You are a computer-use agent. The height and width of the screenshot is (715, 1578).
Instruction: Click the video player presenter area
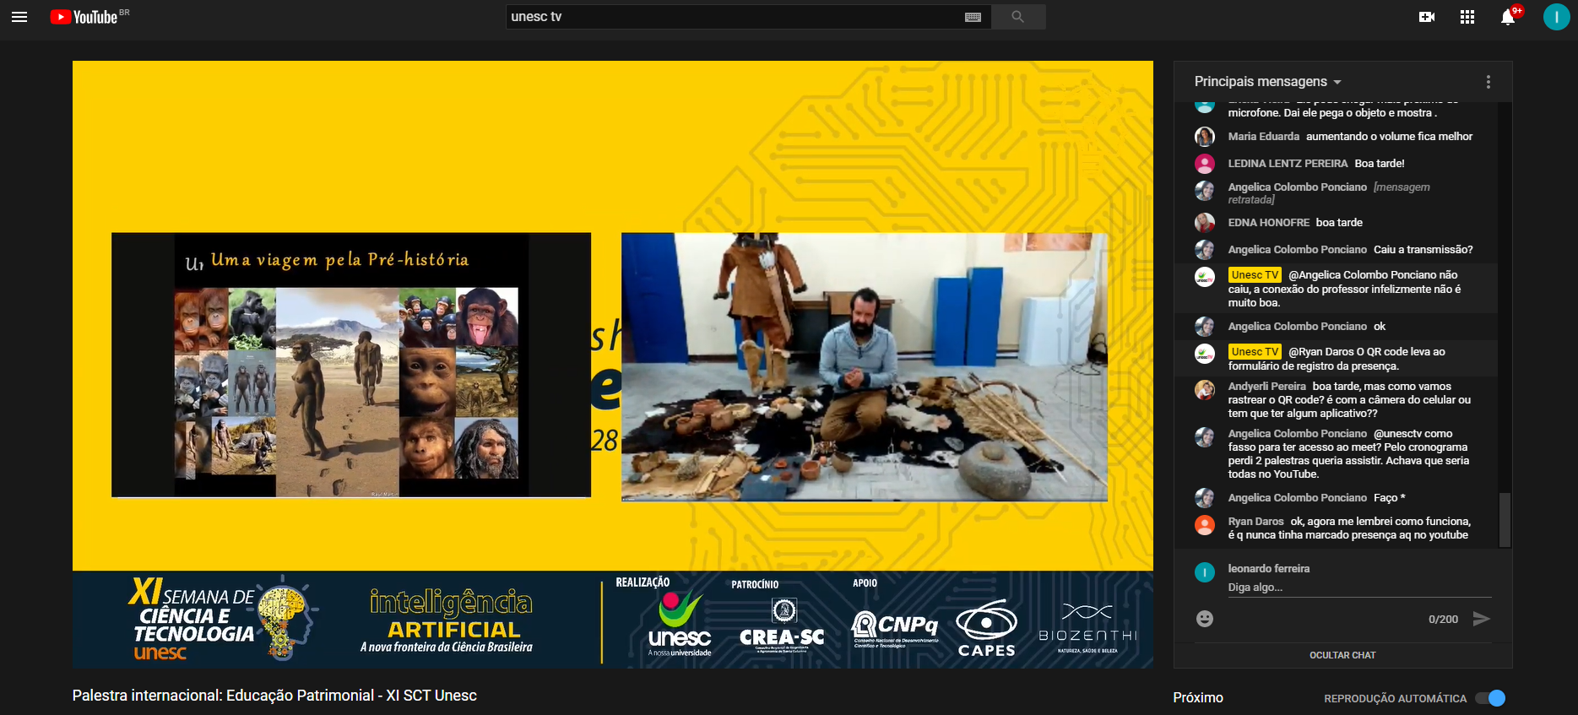[x=864, y=367]
